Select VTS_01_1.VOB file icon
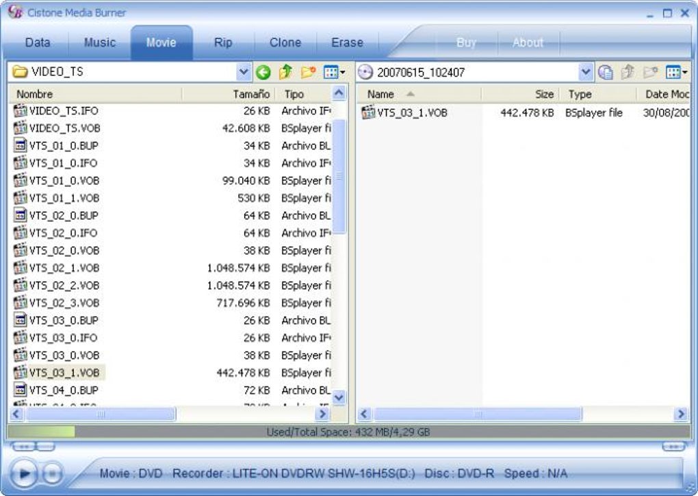 pyautogui.click(x=20, y=198)
